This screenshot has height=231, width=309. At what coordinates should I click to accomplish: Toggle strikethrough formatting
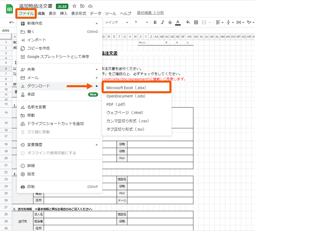pyautogui.click(x=170, y=22)
